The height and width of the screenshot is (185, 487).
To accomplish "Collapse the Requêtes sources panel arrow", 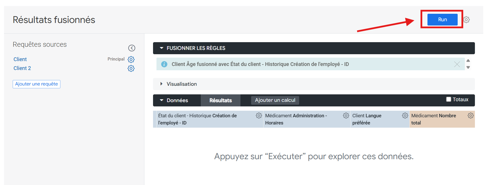I will (x=132, y=48).
